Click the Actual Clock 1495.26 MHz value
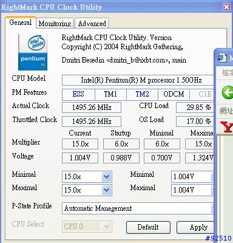The width and height of the screenshot is (233, 243). pos(92,108)
